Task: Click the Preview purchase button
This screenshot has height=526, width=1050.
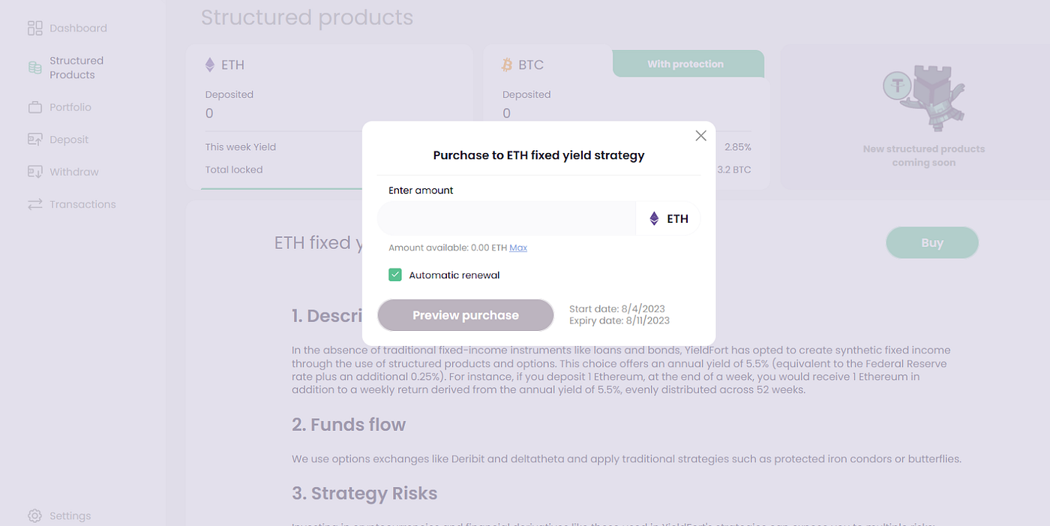Action: (466, 315)
